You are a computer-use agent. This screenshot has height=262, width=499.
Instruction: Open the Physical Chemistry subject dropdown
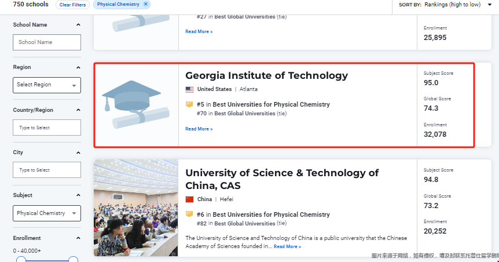tap(47, 213)
